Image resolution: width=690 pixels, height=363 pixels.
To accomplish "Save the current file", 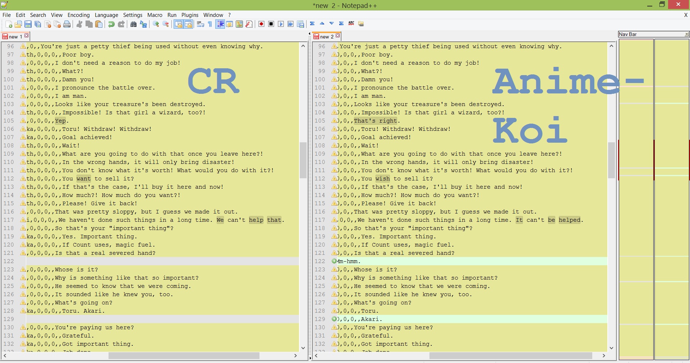I will tap(28, 24).
